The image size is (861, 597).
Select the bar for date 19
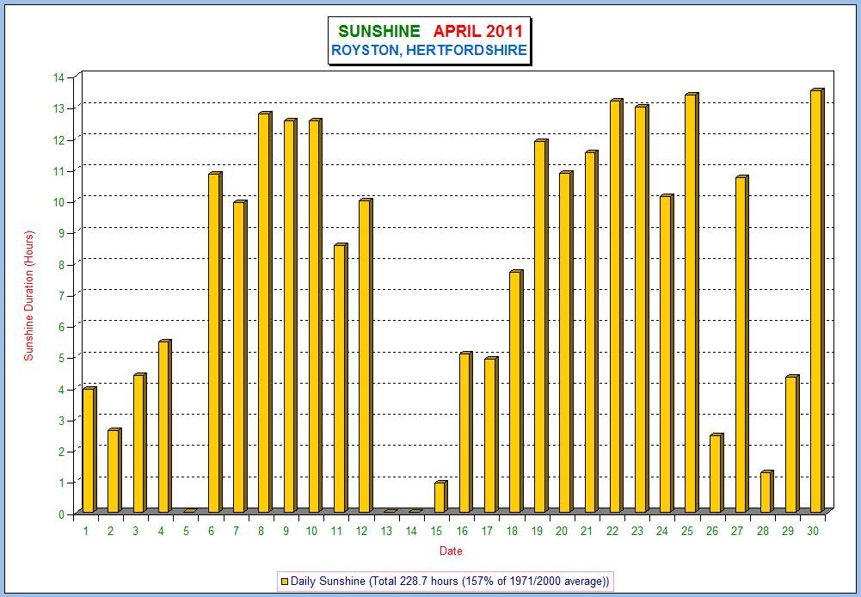click(541, 326)
